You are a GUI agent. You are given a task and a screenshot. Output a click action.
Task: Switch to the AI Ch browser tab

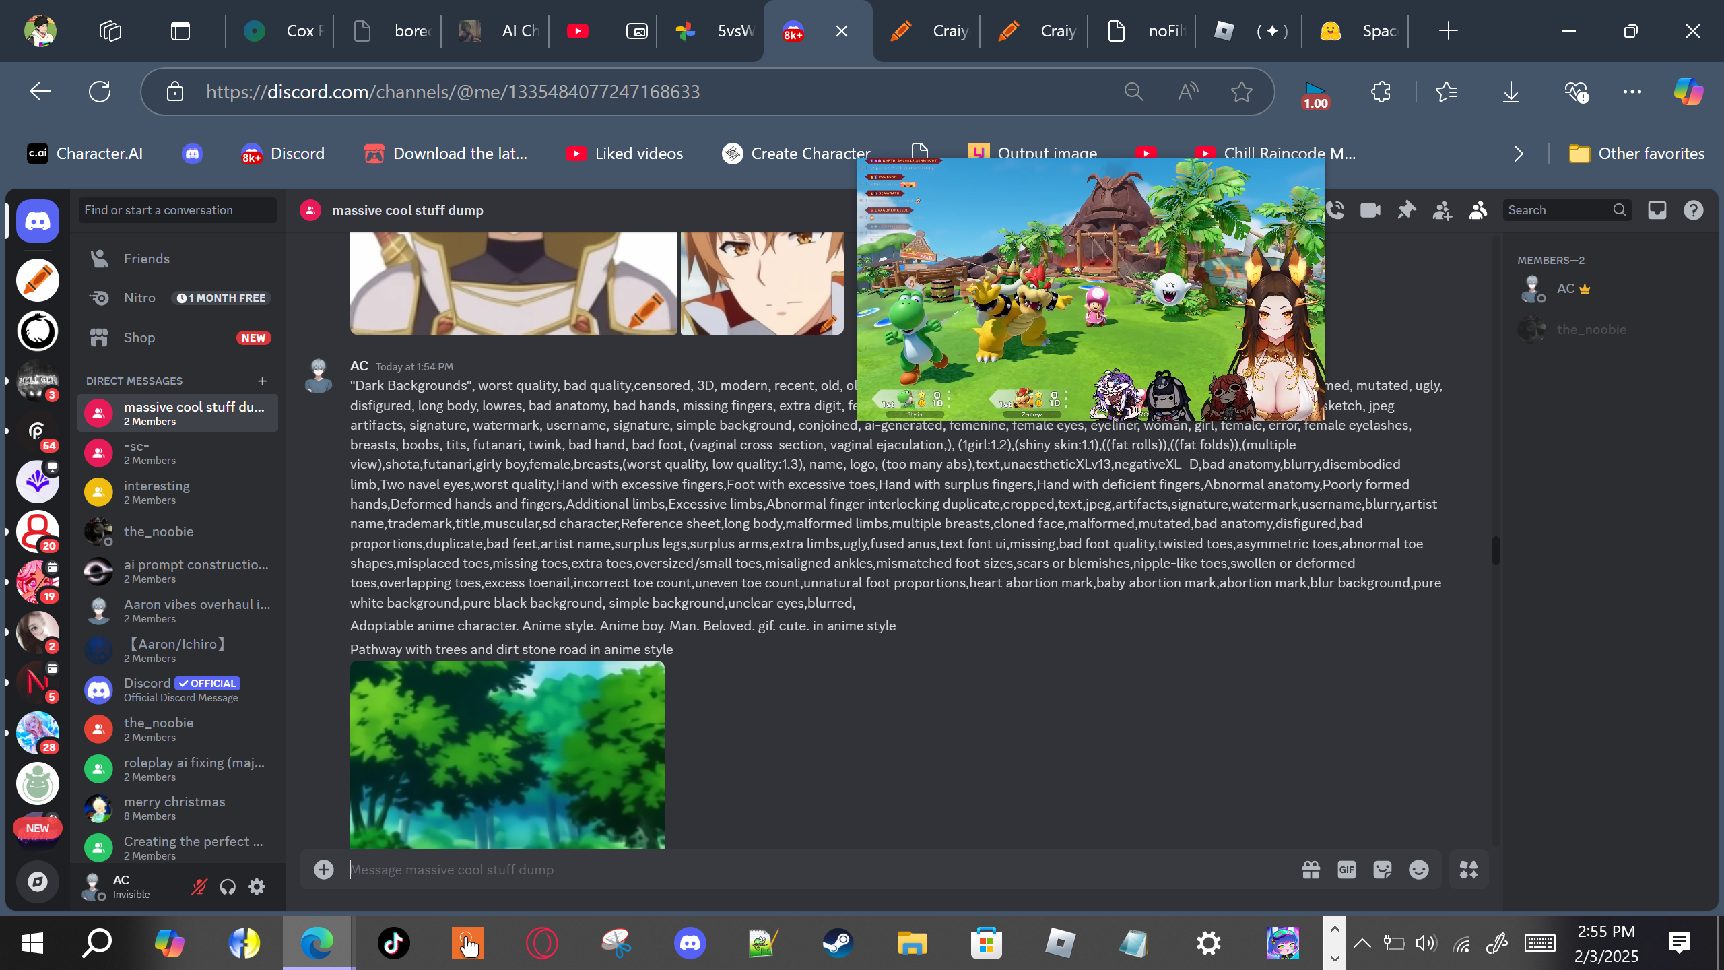coord(500,31)
